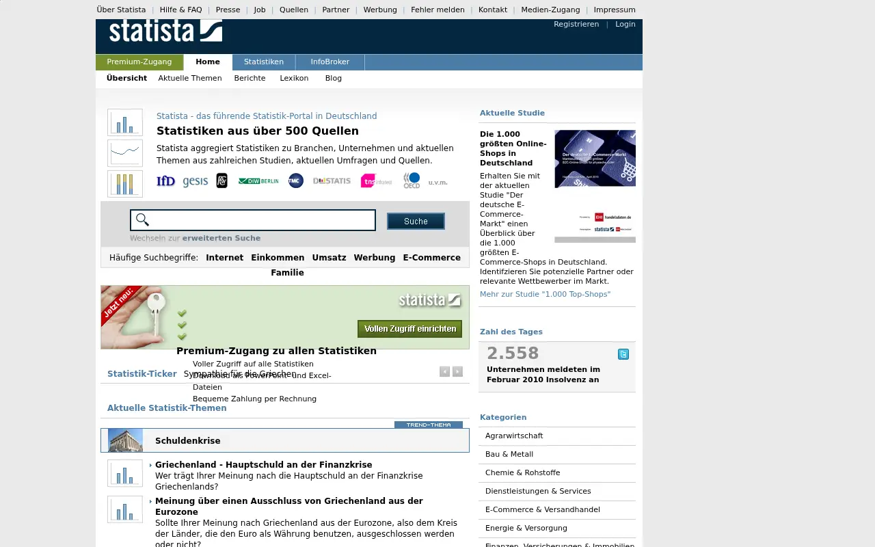The image size is (875, 547).
Task: Click the Suche button
Action: [416, 221]
